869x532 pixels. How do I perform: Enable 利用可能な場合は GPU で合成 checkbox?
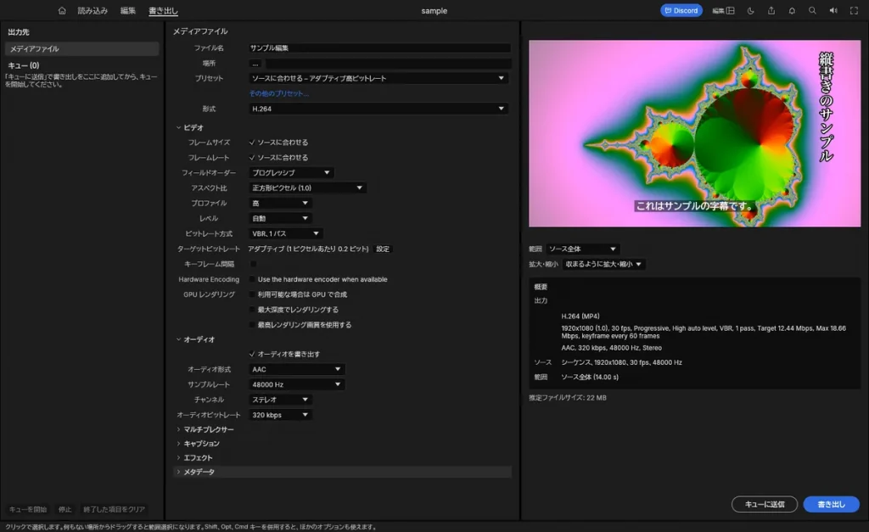click(253, 294)
